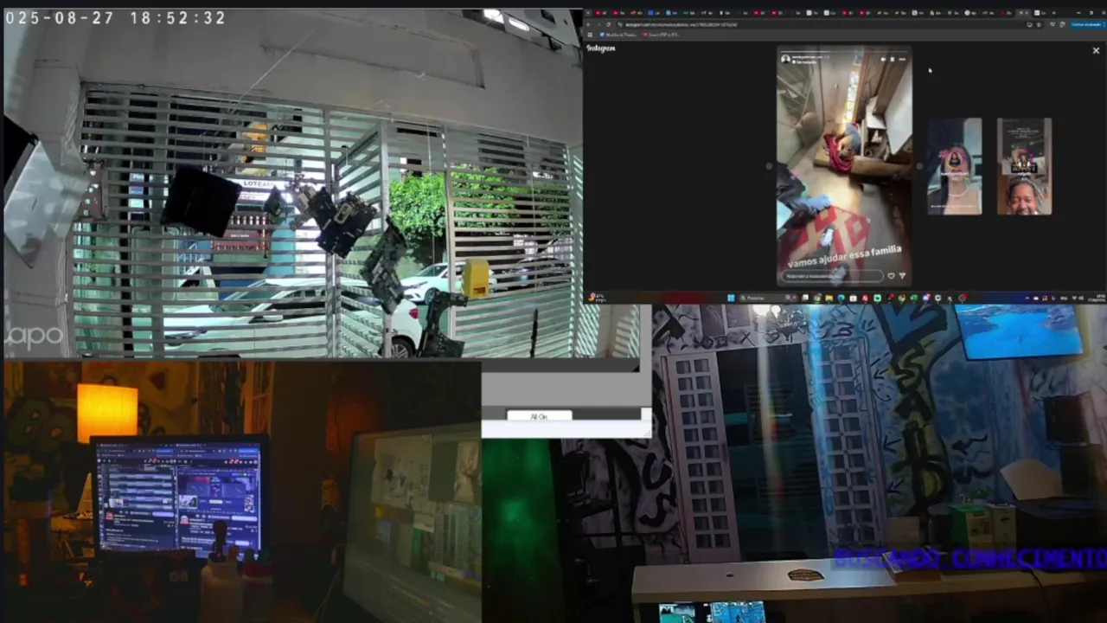1107x623 pixels.
Task: Open a new browser tab
Action: 1053,13
